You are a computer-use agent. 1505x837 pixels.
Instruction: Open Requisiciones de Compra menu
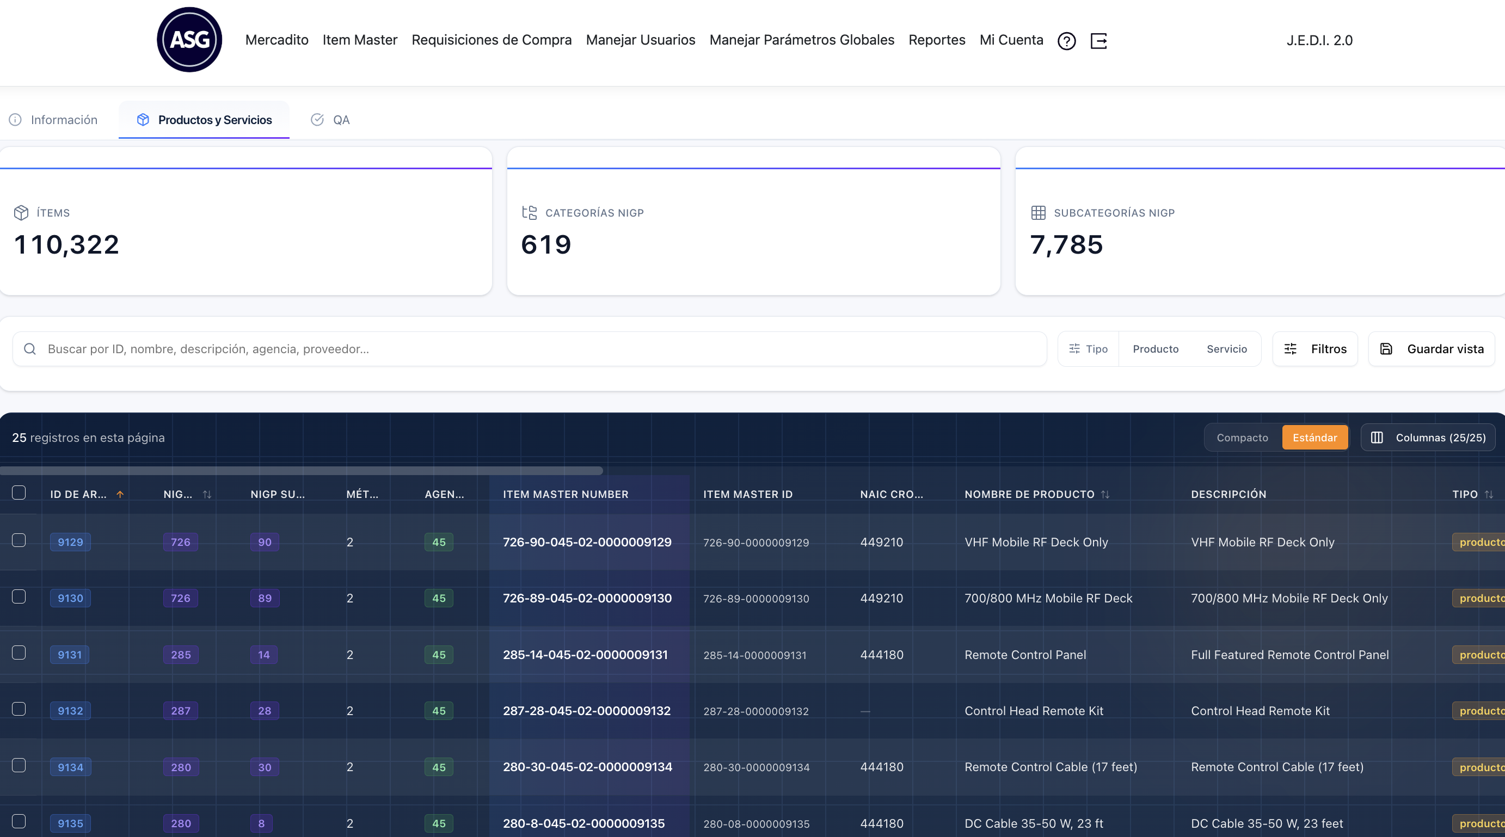[492, 40]
